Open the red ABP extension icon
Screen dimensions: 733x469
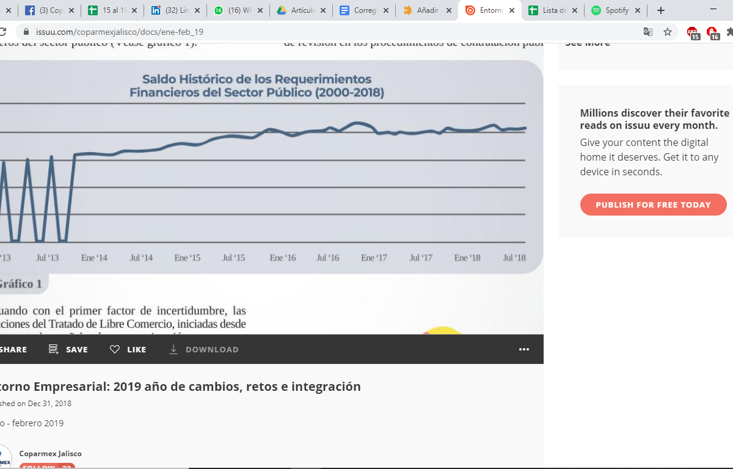point(692,32)
